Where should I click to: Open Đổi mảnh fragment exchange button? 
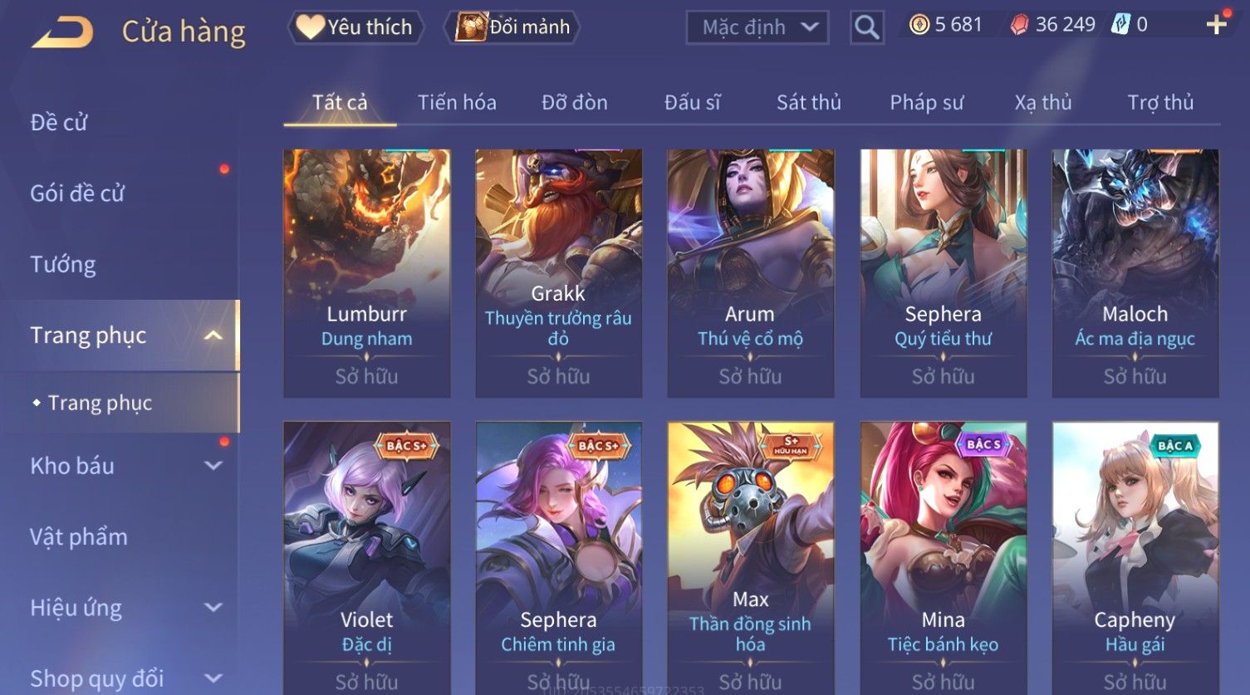point(512,27)
